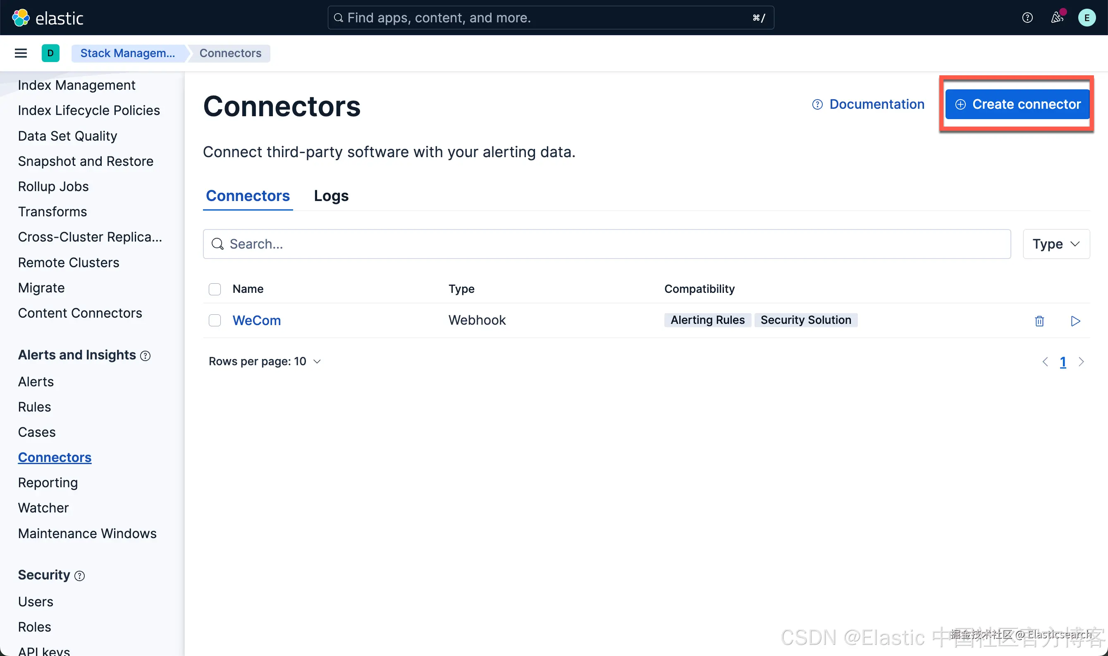The height and width of the screenshot is (656, 1108).
Task: Open the WeCom connector link
Action: tap(257, 321)
